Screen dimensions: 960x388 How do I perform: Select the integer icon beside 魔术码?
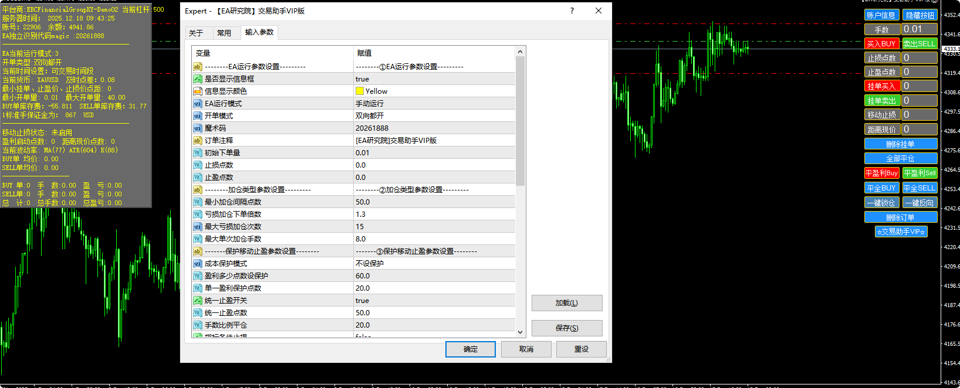[x=198, y=128]
